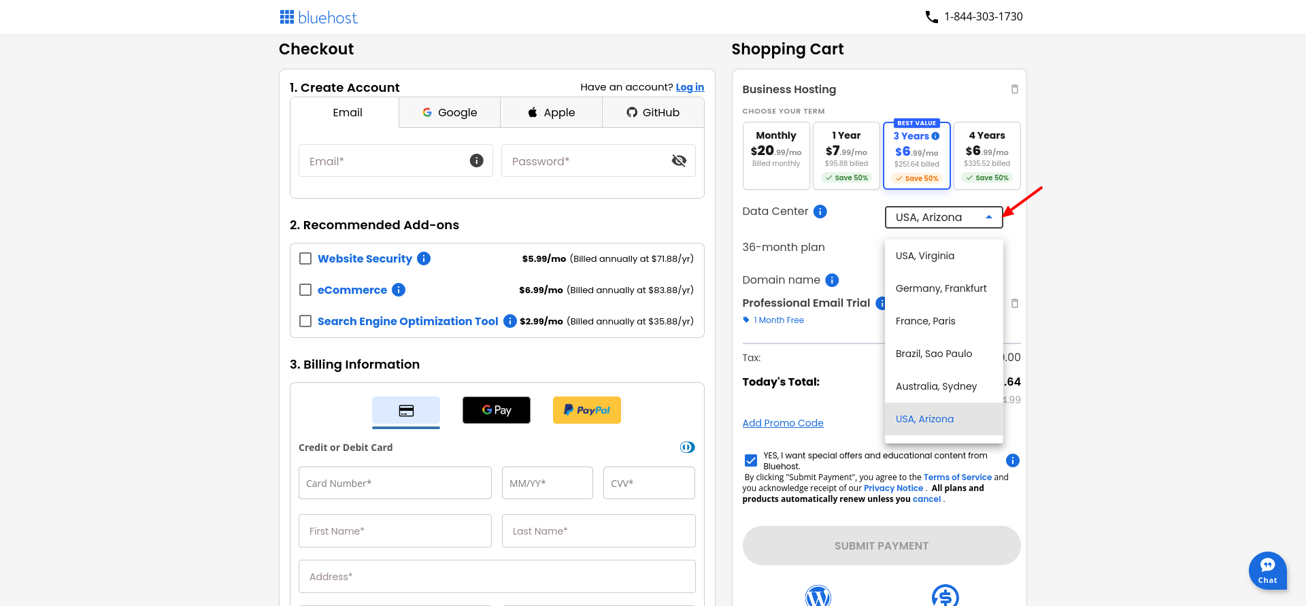
Task: Open Data Center info icon
Action: 820,212
